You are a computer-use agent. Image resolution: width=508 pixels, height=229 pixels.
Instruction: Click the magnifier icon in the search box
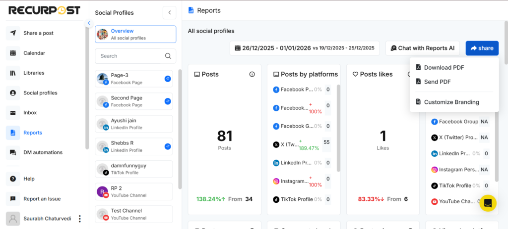168,56
